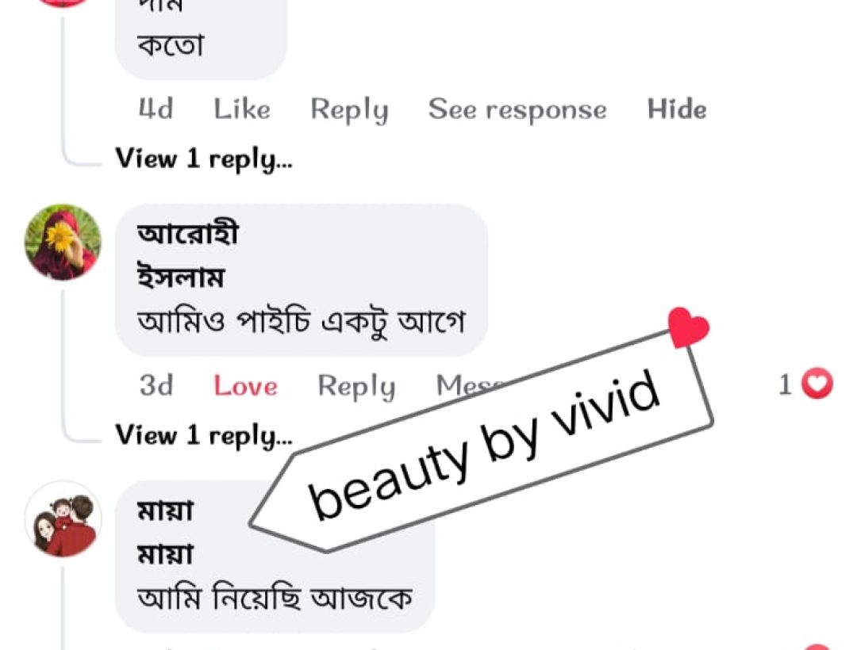This screenshot has height=650, width=857.
Task: Click the red heart reaction count icon
Action: [817, 384]
